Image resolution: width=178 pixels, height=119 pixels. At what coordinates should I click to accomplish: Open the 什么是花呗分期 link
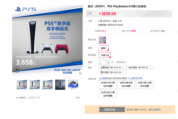(x=135, y=78)
